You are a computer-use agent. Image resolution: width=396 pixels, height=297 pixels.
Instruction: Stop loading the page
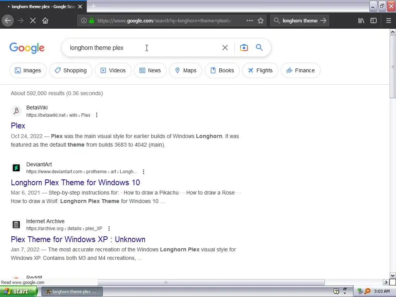(33, 20)
